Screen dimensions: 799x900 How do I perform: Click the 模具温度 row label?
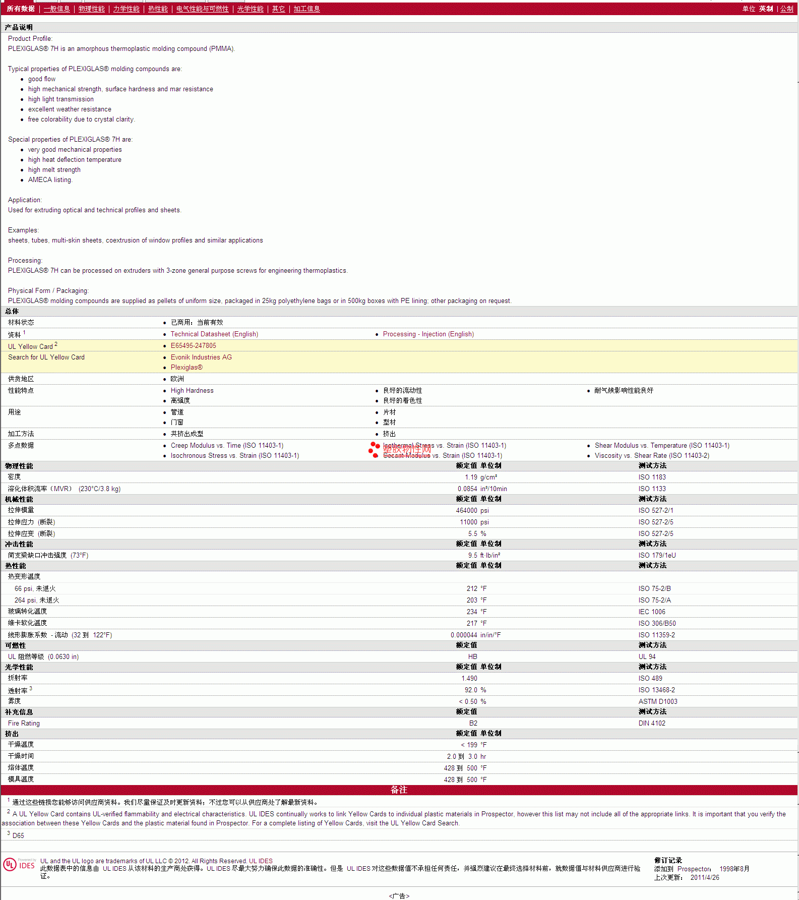[21, 779]
